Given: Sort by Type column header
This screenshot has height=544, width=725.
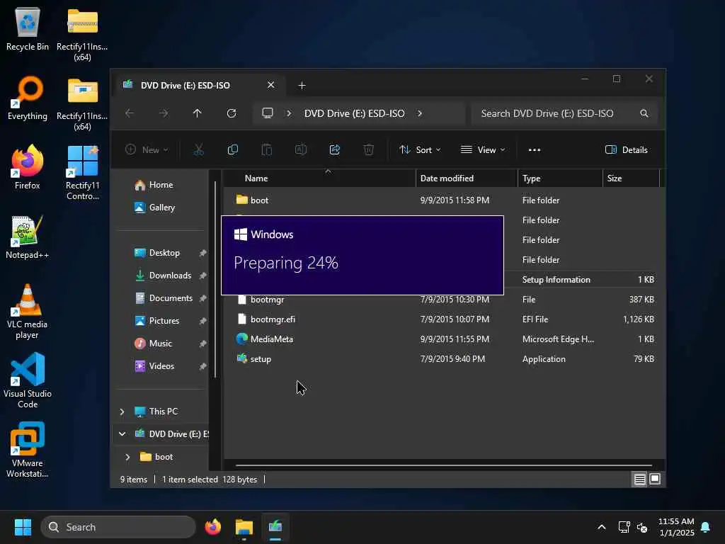Looking at the screenshot, I should tap(560, 178).
